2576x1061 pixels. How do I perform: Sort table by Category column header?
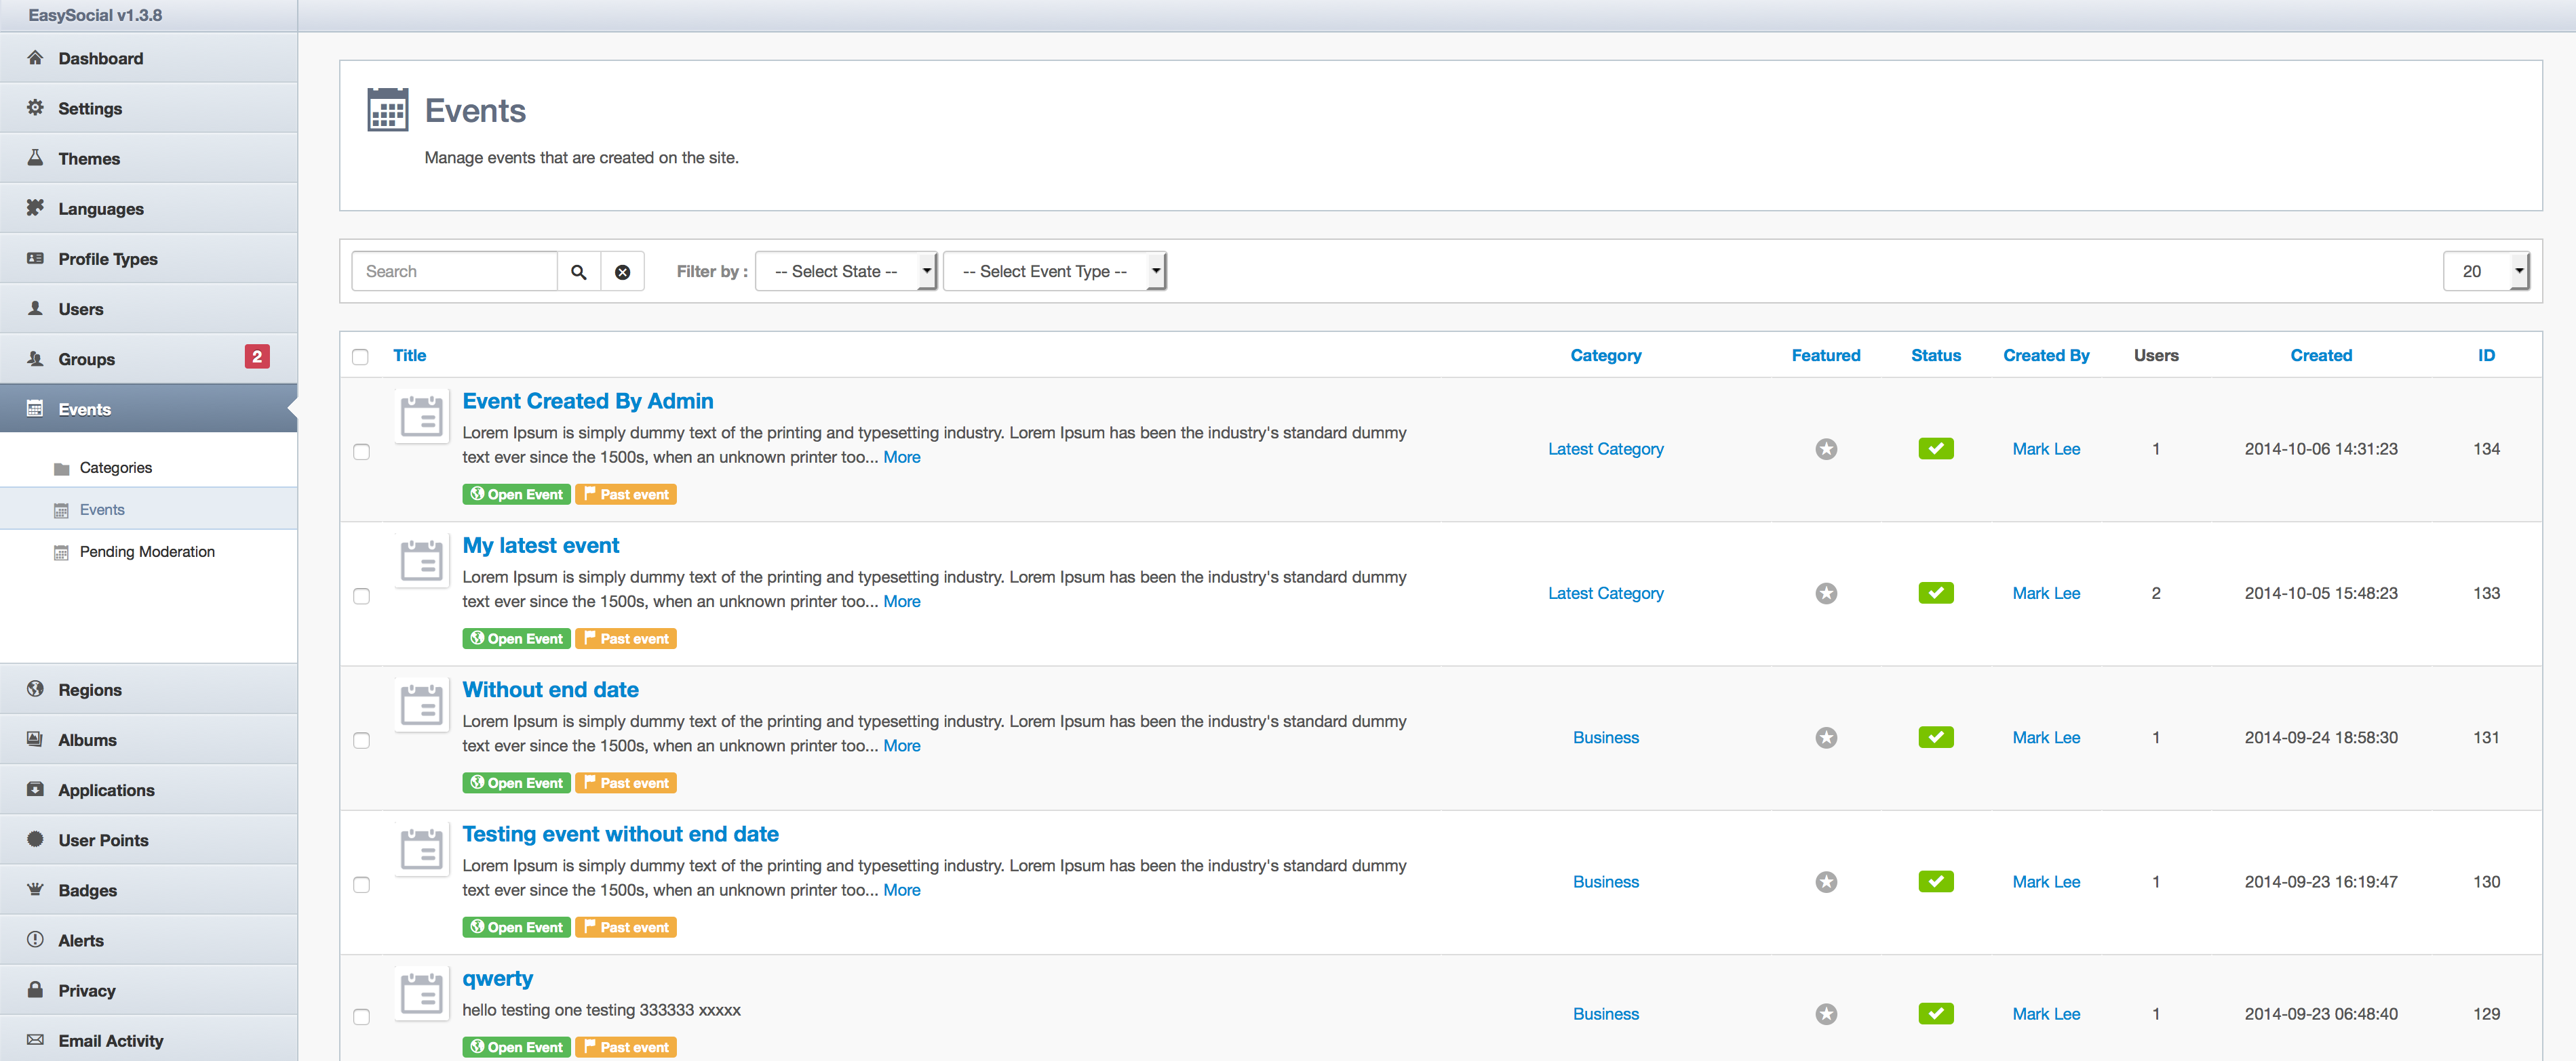[x=1605, y=356]
